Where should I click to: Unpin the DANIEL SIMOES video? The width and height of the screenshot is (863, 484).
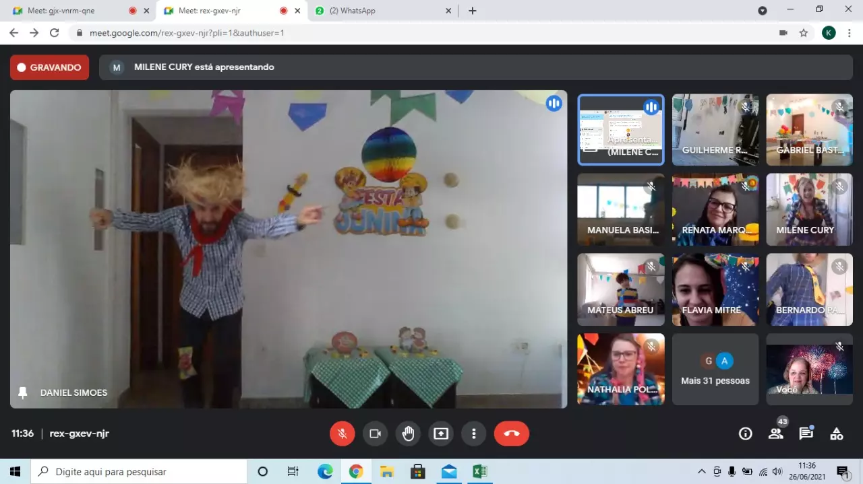coord(23,392)
